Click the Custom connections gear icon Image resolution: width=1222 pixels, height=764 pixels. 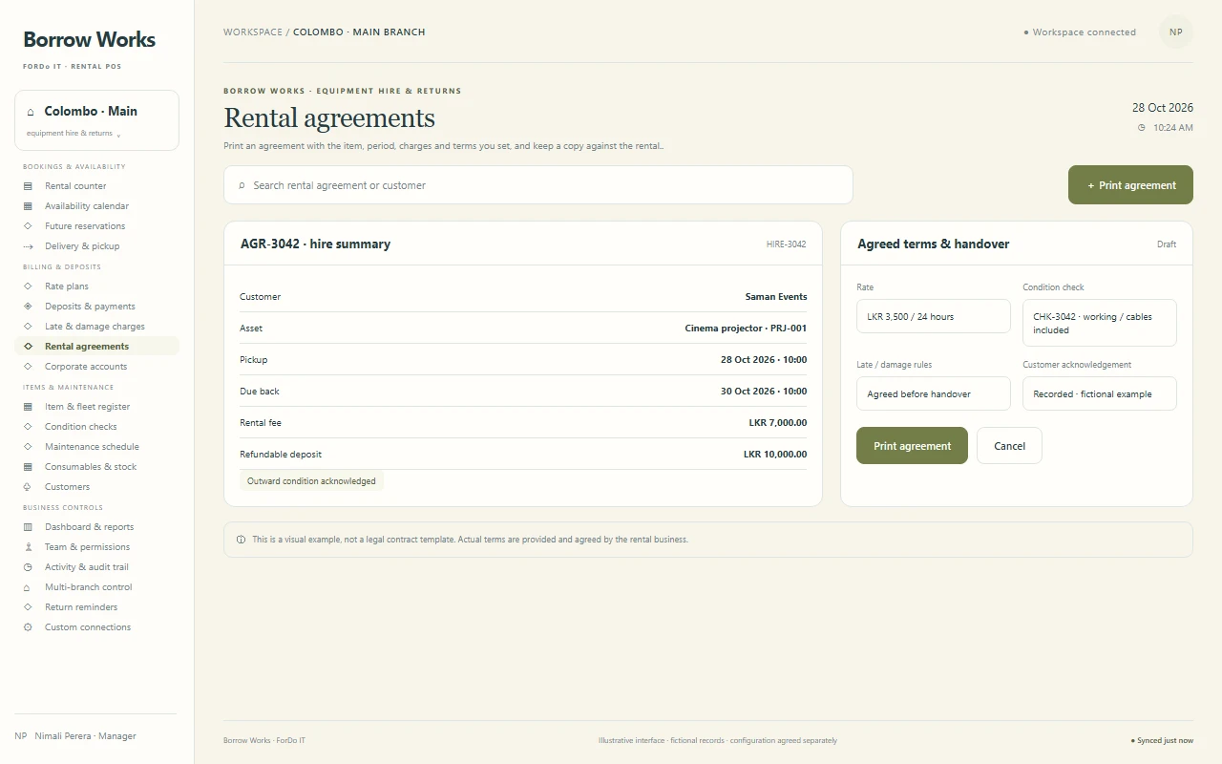(x=28, y=627)
